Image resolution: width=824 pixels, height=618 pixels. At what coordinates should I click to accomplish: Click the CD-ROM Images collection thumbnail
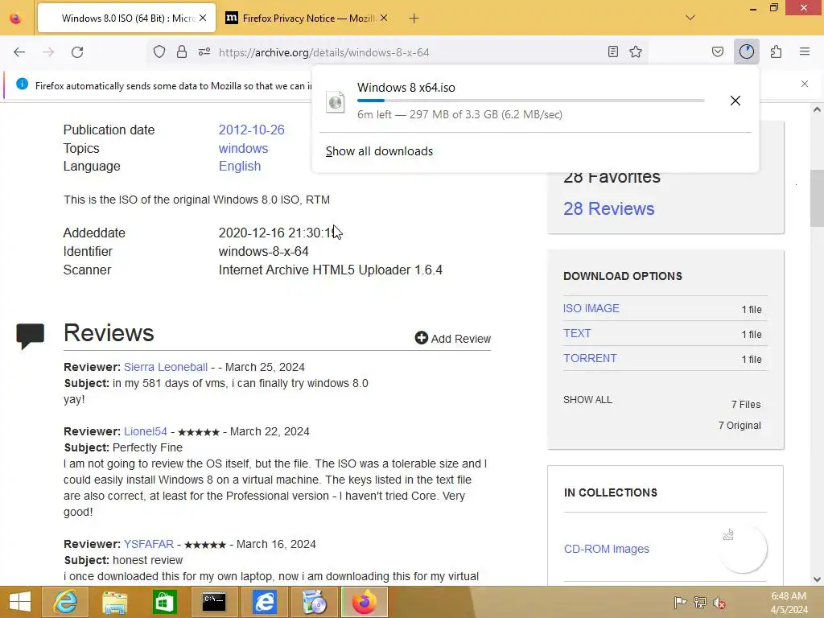coord(742,549)
